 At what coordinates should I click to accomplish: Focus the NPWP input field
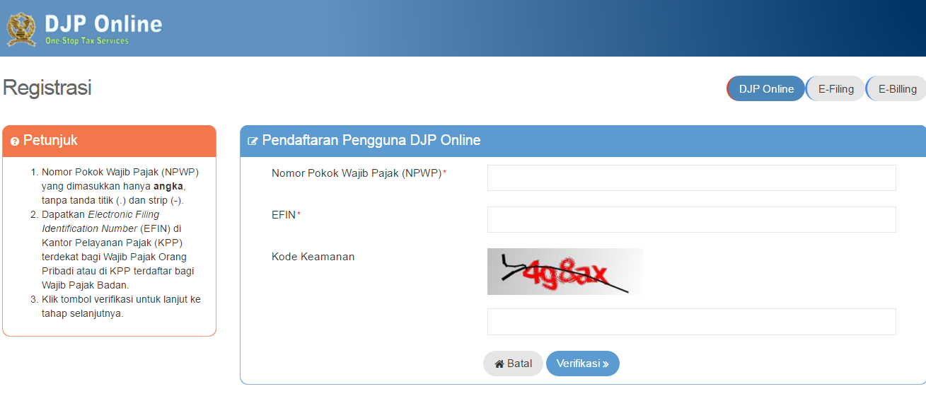tap(691, 178)
